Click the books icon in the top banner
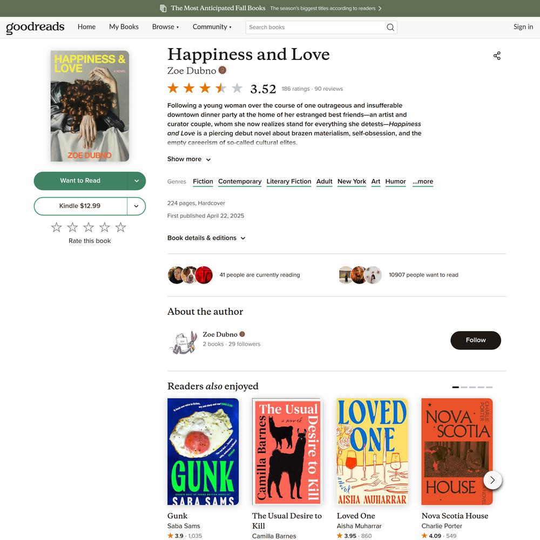This screenshot has width=540, height=540. coord(163,8)
